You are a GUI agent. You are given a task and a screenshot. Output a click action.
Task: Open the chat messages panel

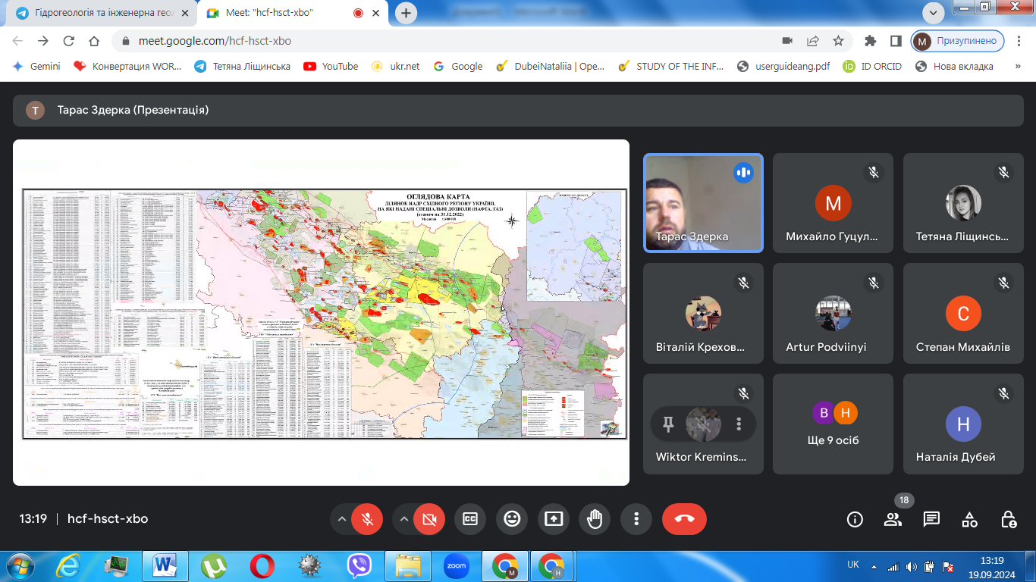(931, 519)
